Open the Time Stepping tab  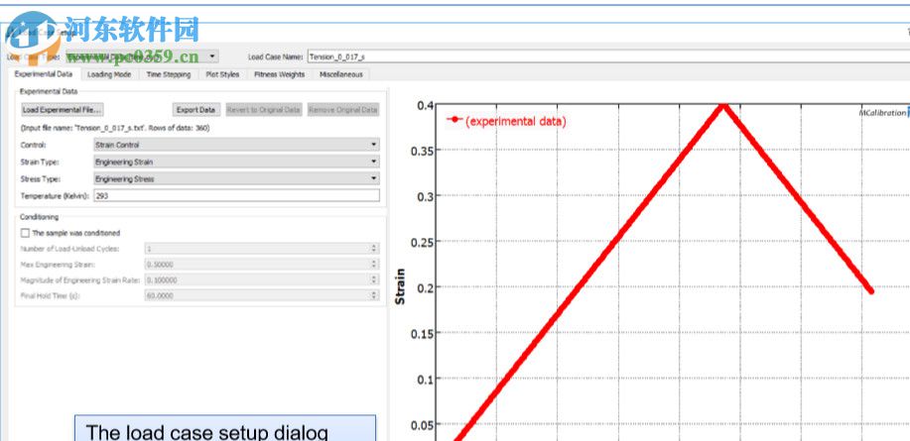pos(169,74)
